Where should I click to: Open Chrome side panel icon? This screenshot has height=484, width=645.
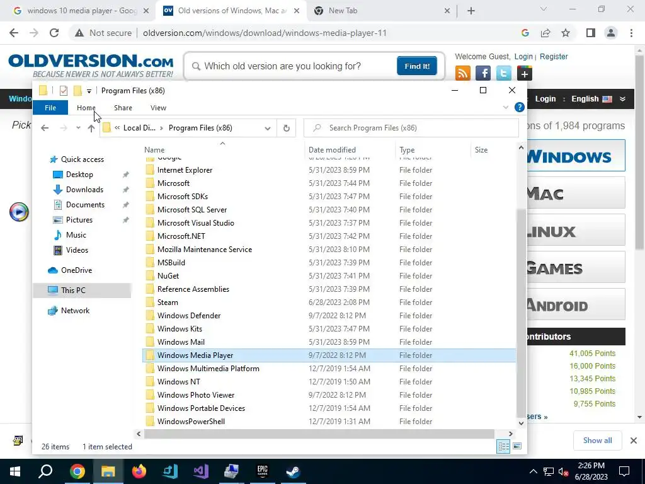[x=591, y=33]
